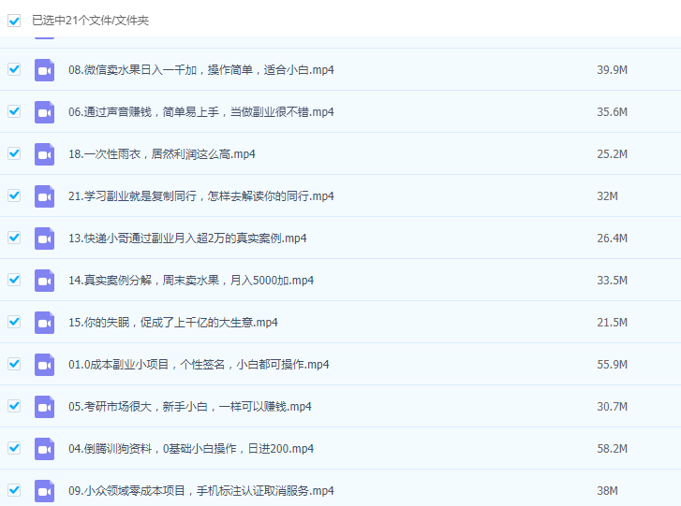Uncheck the 18.一次性雨衣 file checkbox
The height and width of the screenshot is (506, 681).
tap(14, 153)
